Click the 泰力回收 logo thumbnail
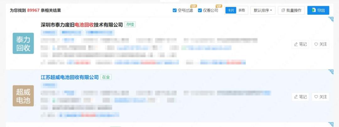Image resolution: width=339 pixels, height=127 pixels. [x=23, y=43]
